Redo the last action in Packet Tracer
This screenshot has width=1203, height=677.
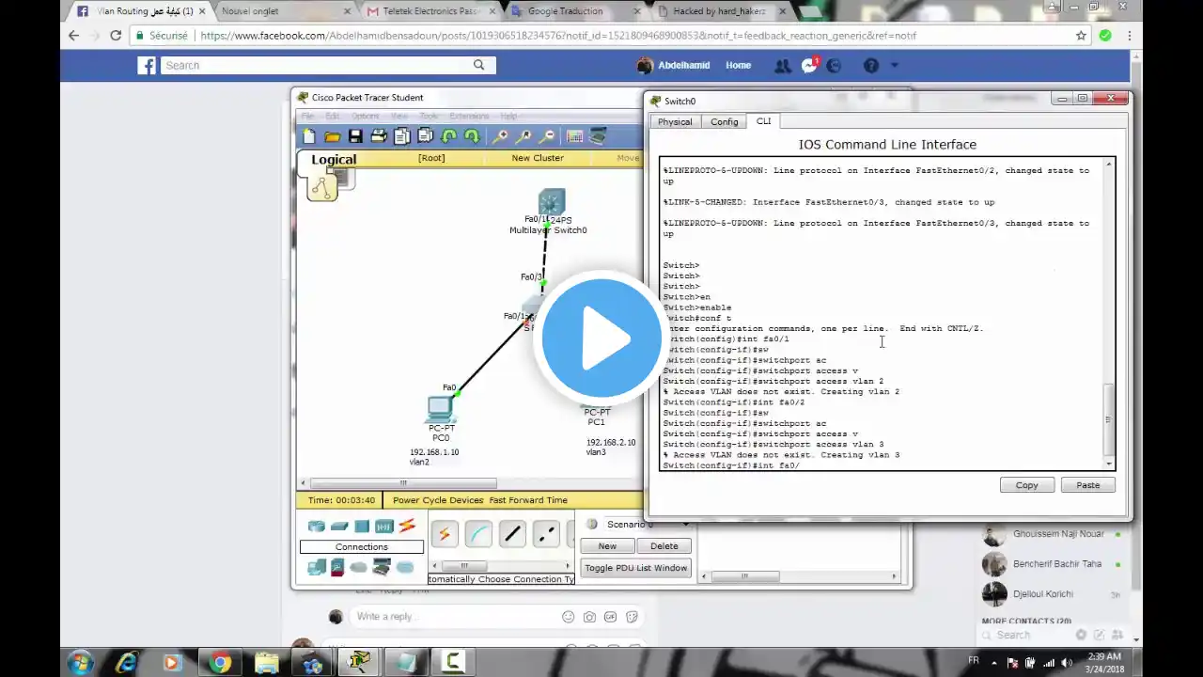tap(472, 136)
